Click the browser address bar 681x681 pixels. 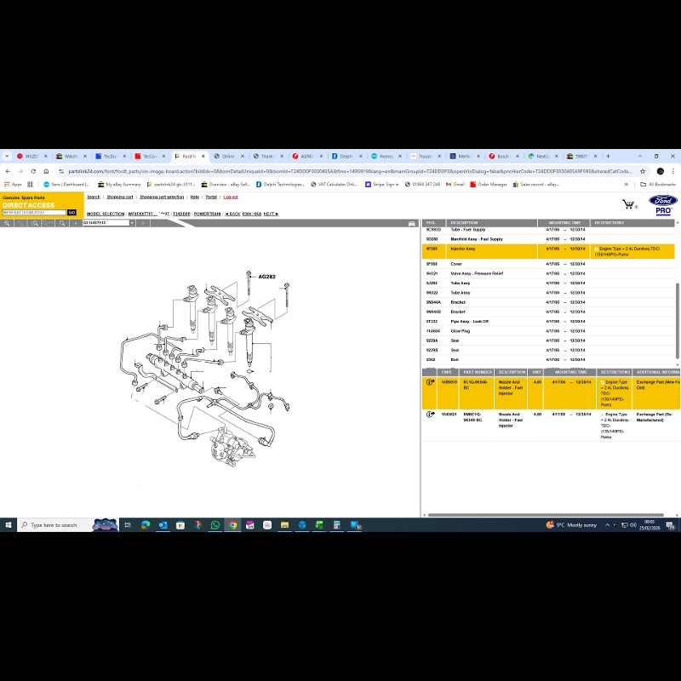(x=350, y=171)
